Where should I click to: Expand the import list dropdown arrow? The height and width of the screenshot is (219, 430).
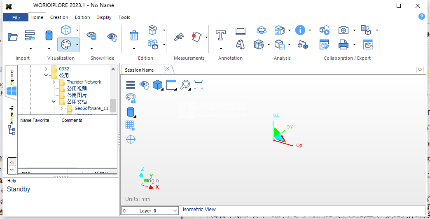click(31, 49)
